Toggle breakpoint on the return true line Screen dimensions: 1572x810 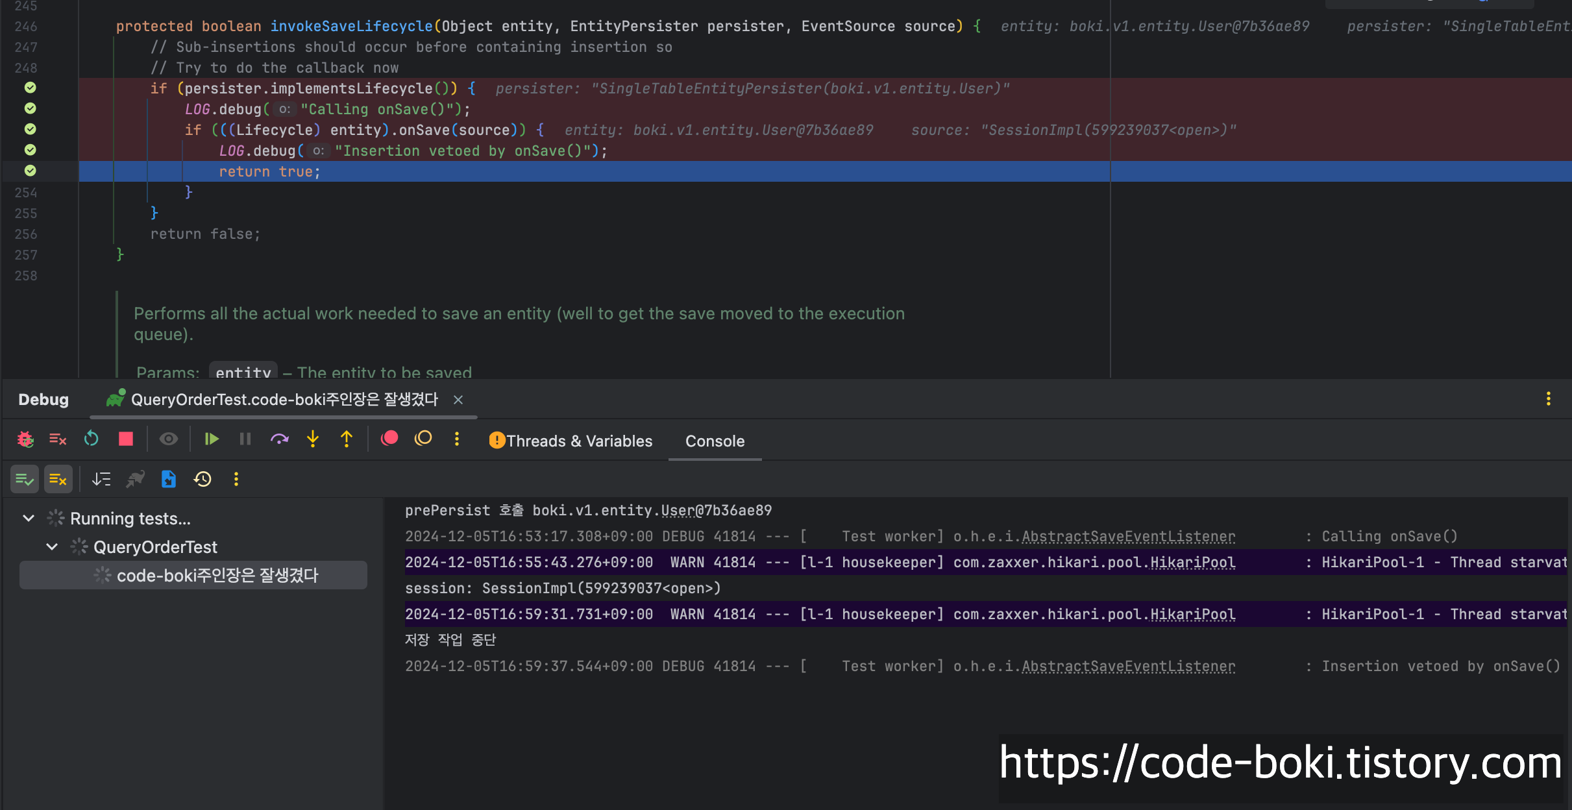31,171
